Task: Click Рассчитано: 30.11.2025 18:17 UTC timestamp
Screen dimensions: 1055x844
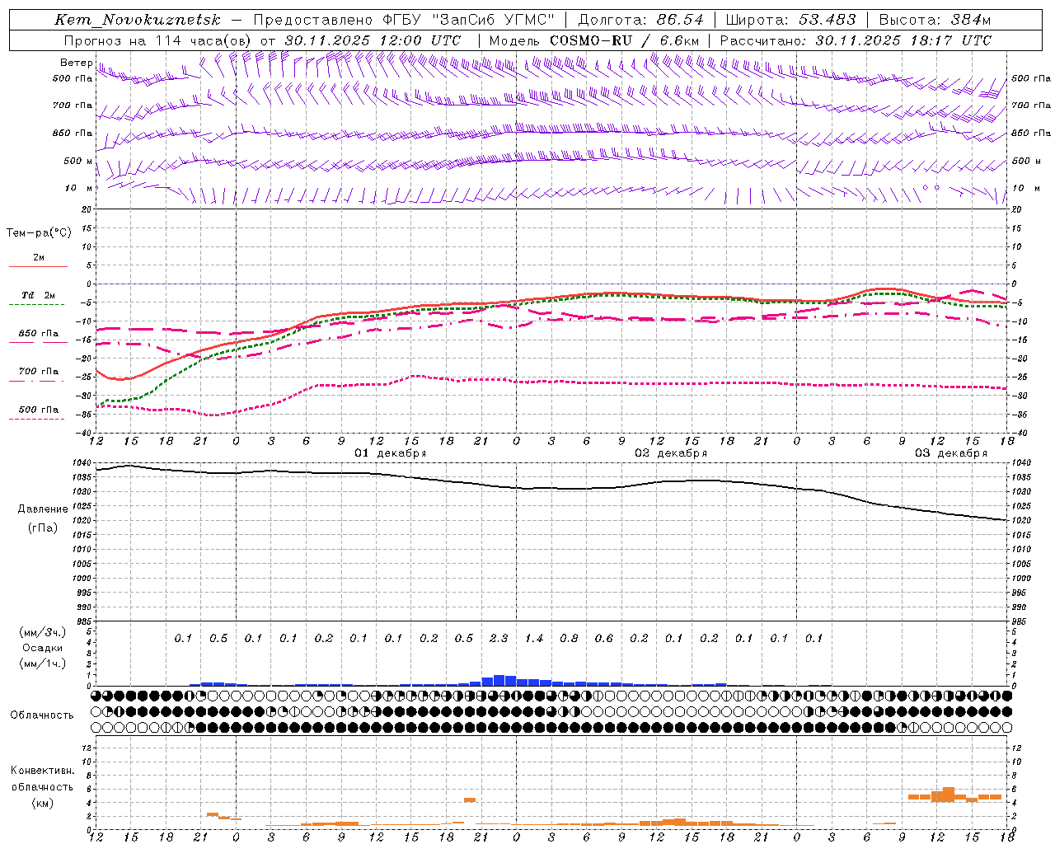Action: 856,40
